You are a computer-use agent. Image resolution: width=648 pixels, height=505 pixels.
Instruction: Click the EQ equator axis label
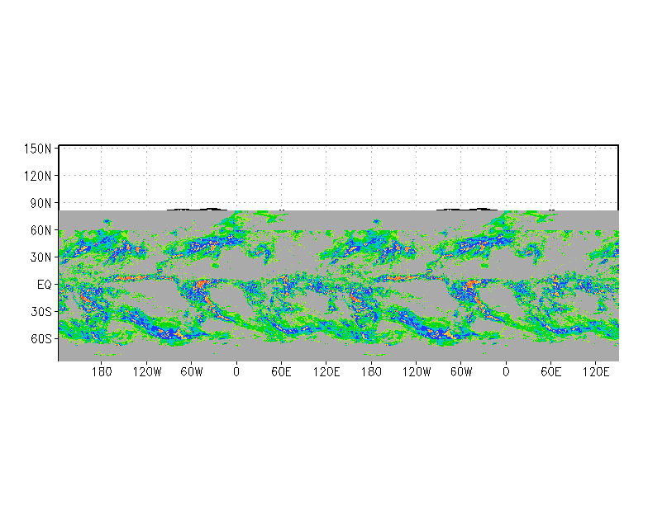coord(45,285)
